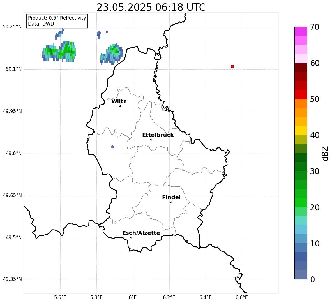Click the 40 tick on the colorbar
Viewport: 332px width, 303px height.
[x=314, y=135]
